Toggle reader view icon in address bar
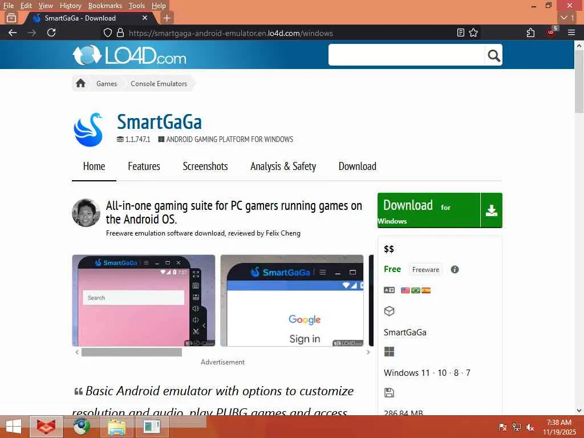584x438 pixels. pos(461,33)
